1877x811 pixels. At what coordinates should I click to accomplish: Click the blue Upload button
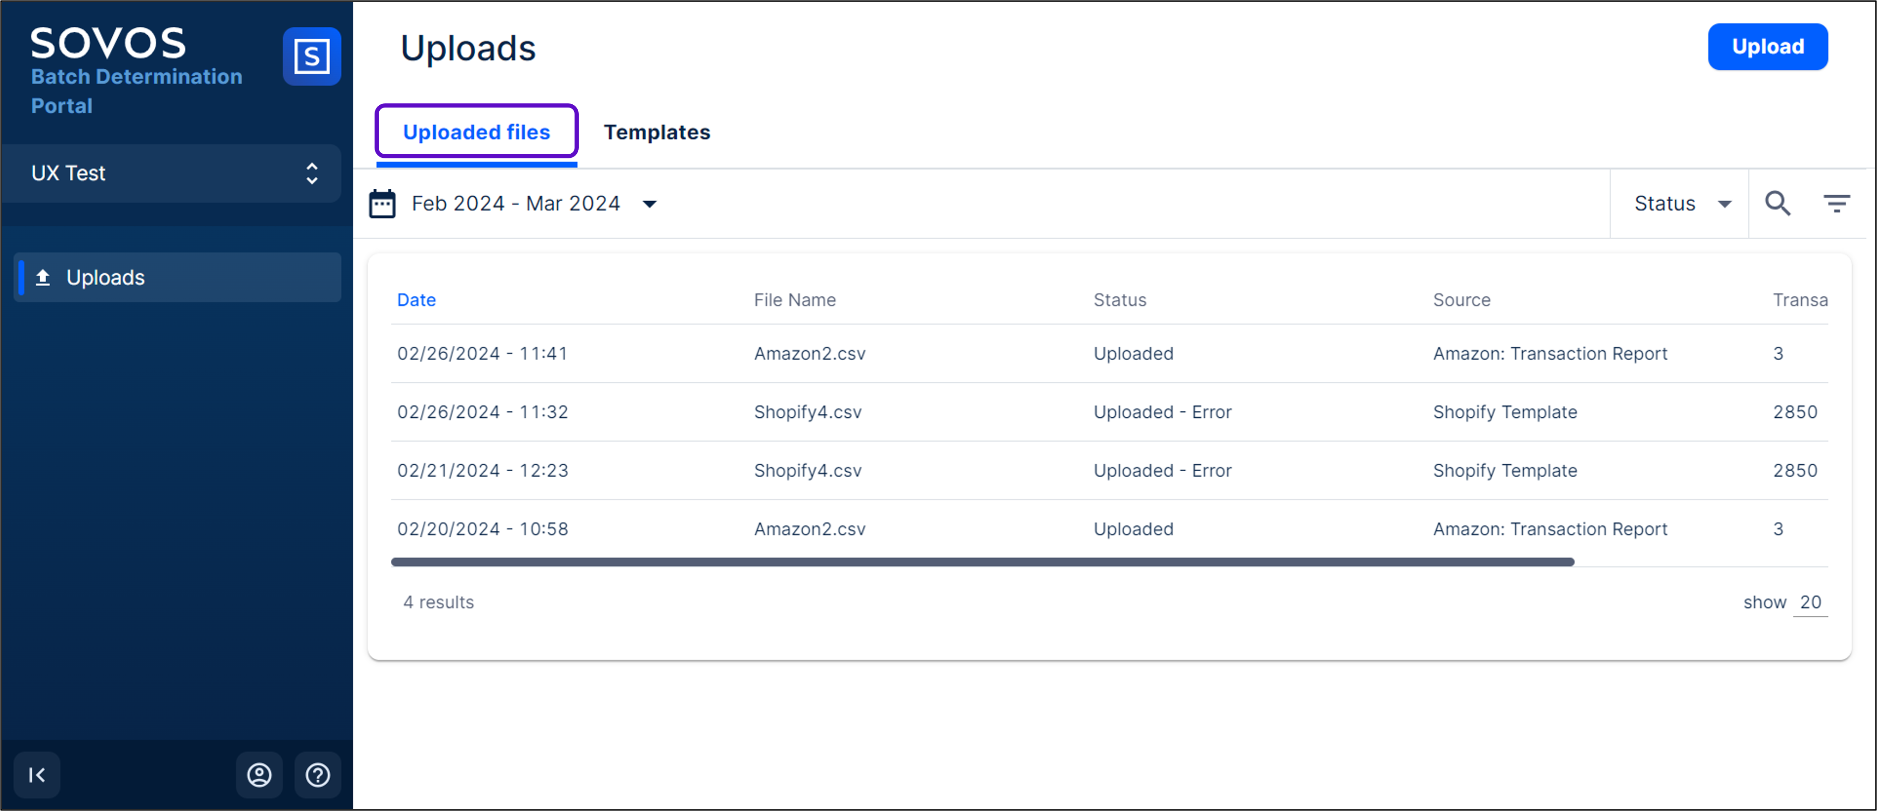[1767, 47]
